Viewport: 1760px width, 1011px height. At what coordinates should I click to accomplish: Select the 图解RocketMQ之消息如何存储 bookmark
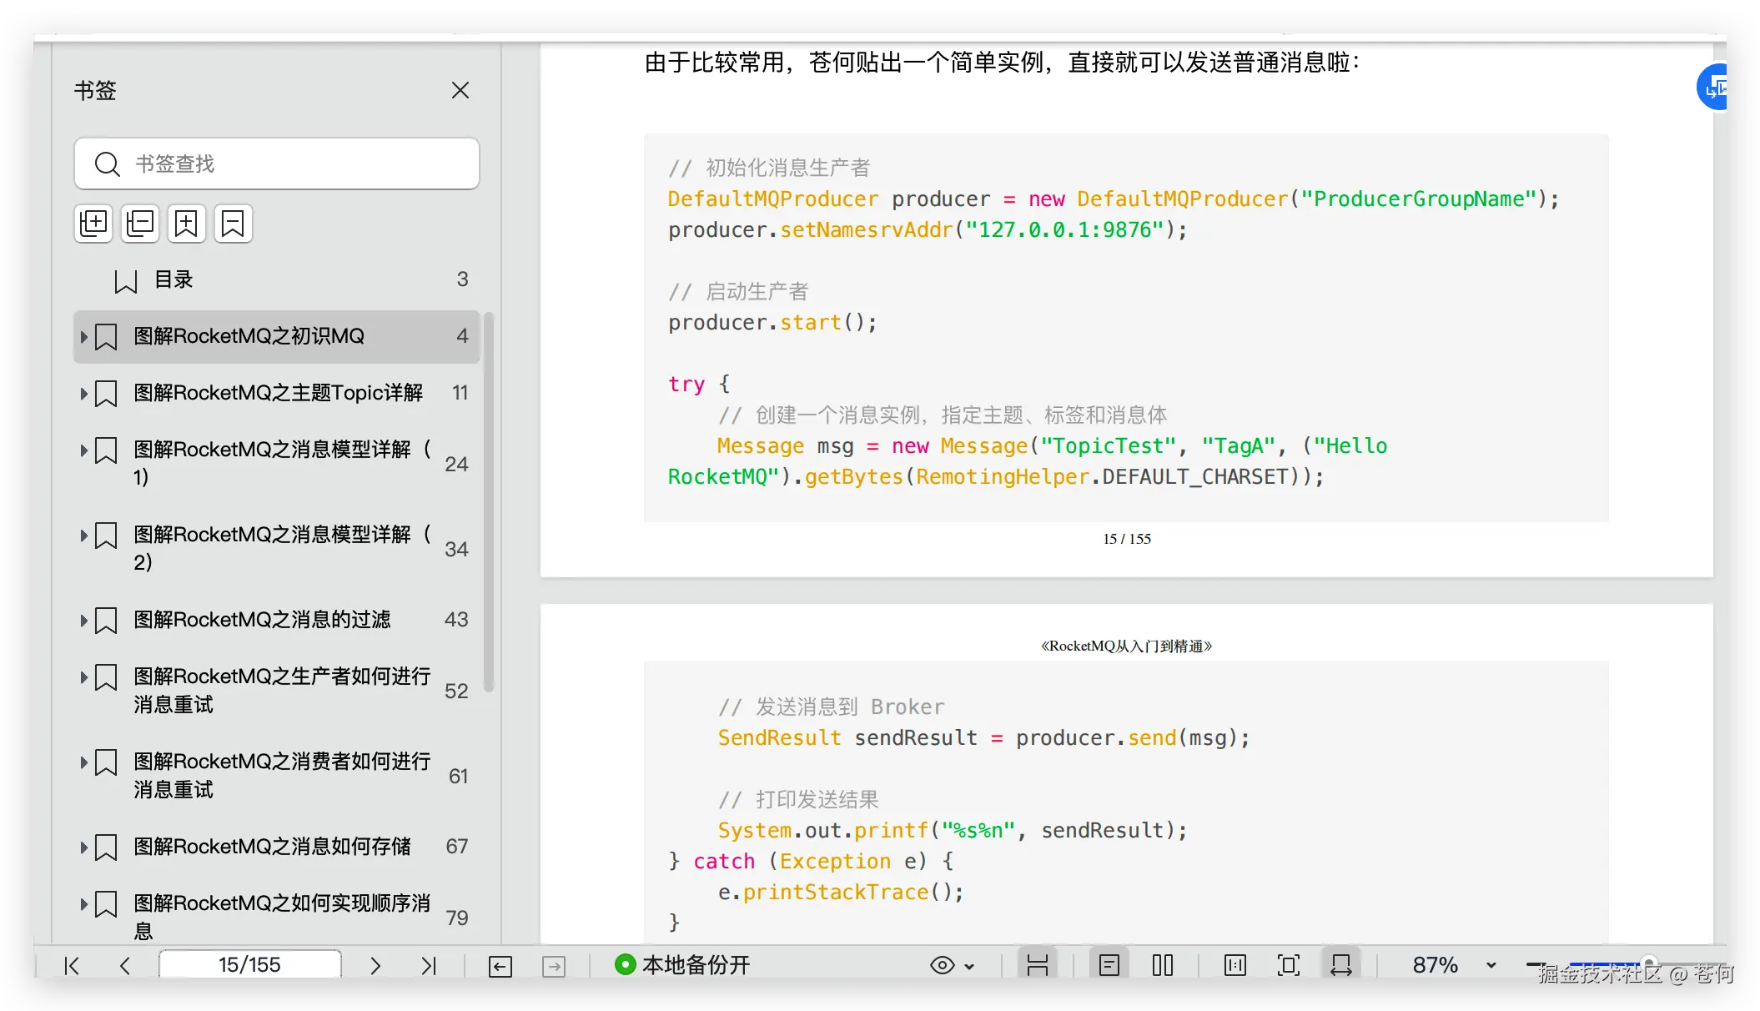point(272,847)
